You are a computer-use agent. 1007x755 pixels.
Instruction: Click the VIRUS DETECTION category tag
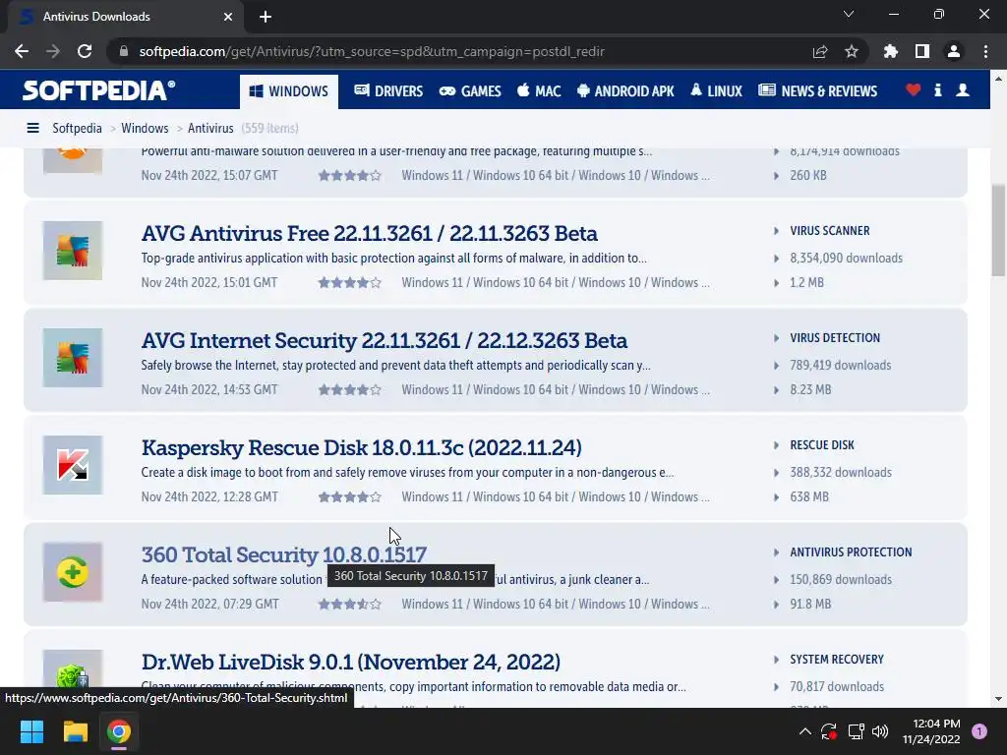tap(835, 338)
